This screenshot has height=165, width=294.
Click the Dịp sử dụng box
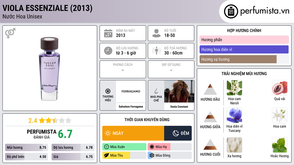[171, 69]
